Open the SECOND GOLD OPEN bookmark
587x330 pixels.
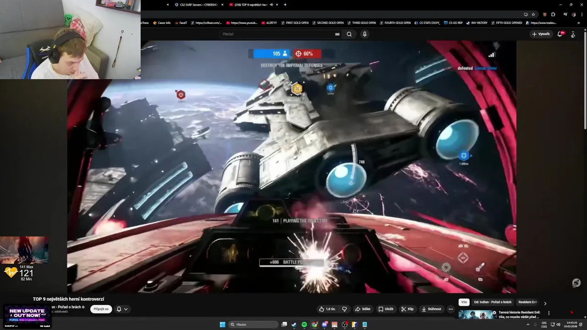[327, 22]
